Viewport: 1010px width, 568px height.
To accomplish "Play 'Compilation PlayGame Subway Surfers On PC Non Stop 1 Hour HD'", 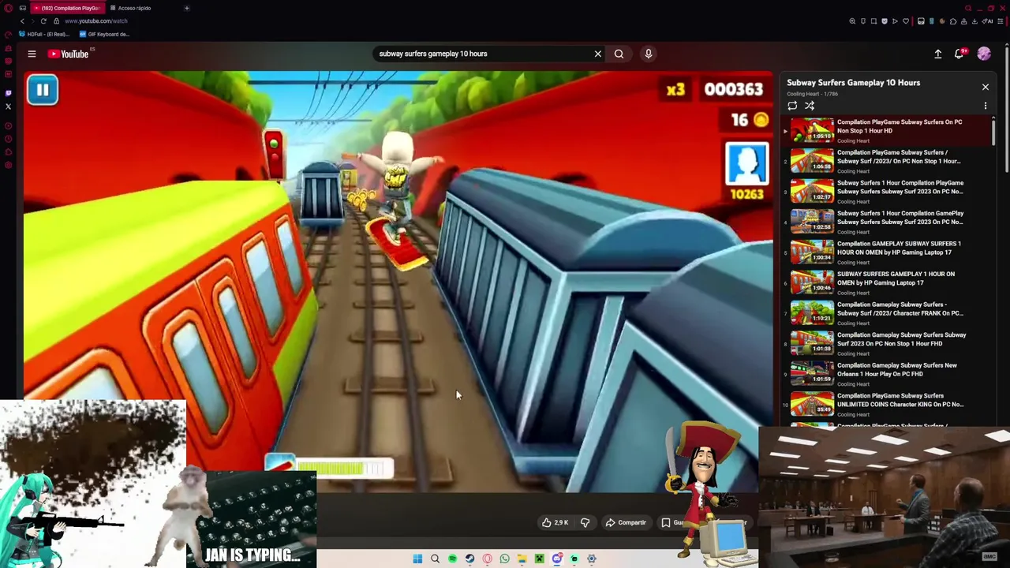I will tap(887, 131).
